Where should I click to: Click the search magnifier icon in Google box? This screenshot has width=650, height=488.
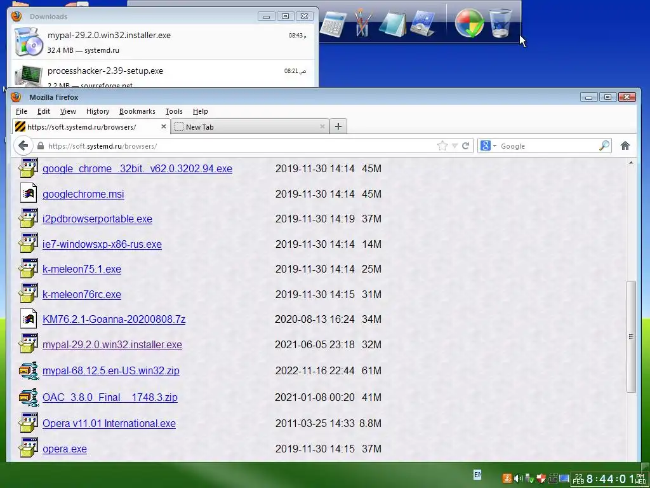pos(604,146)
